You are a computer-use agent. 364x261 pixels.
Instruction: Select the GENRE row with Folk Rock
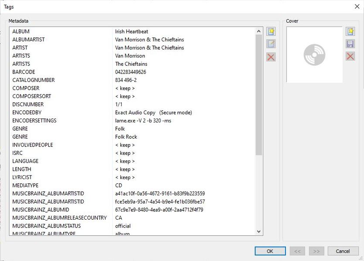[133, 137]
